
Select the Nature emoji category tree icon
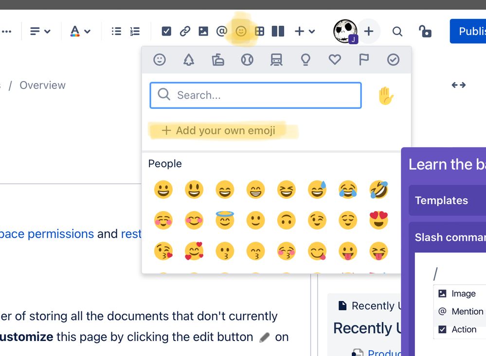pyautogui.click(x=189, y=59)
